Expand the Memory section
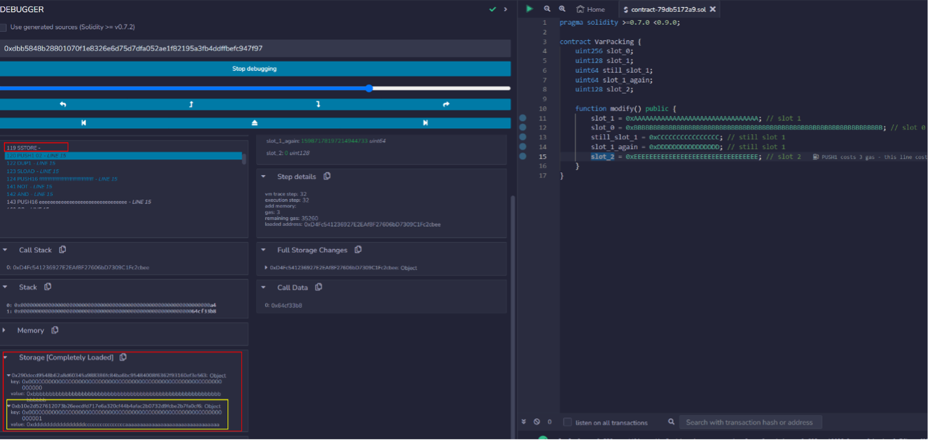Screen dimensions: 929x441 [5, 330]
